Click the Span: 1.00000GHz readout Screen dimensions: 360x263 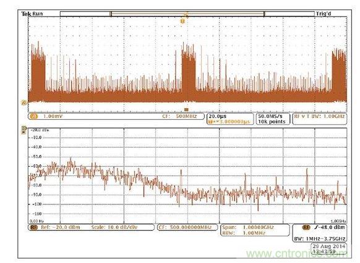pyautogui.click(x=248, y=227)
